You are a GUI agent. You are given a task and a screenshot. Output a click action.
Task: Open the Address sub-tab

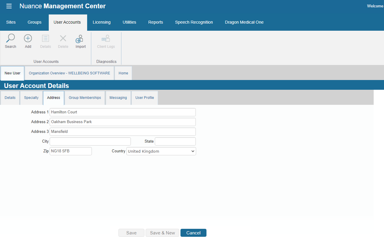[x=53, y=98]
